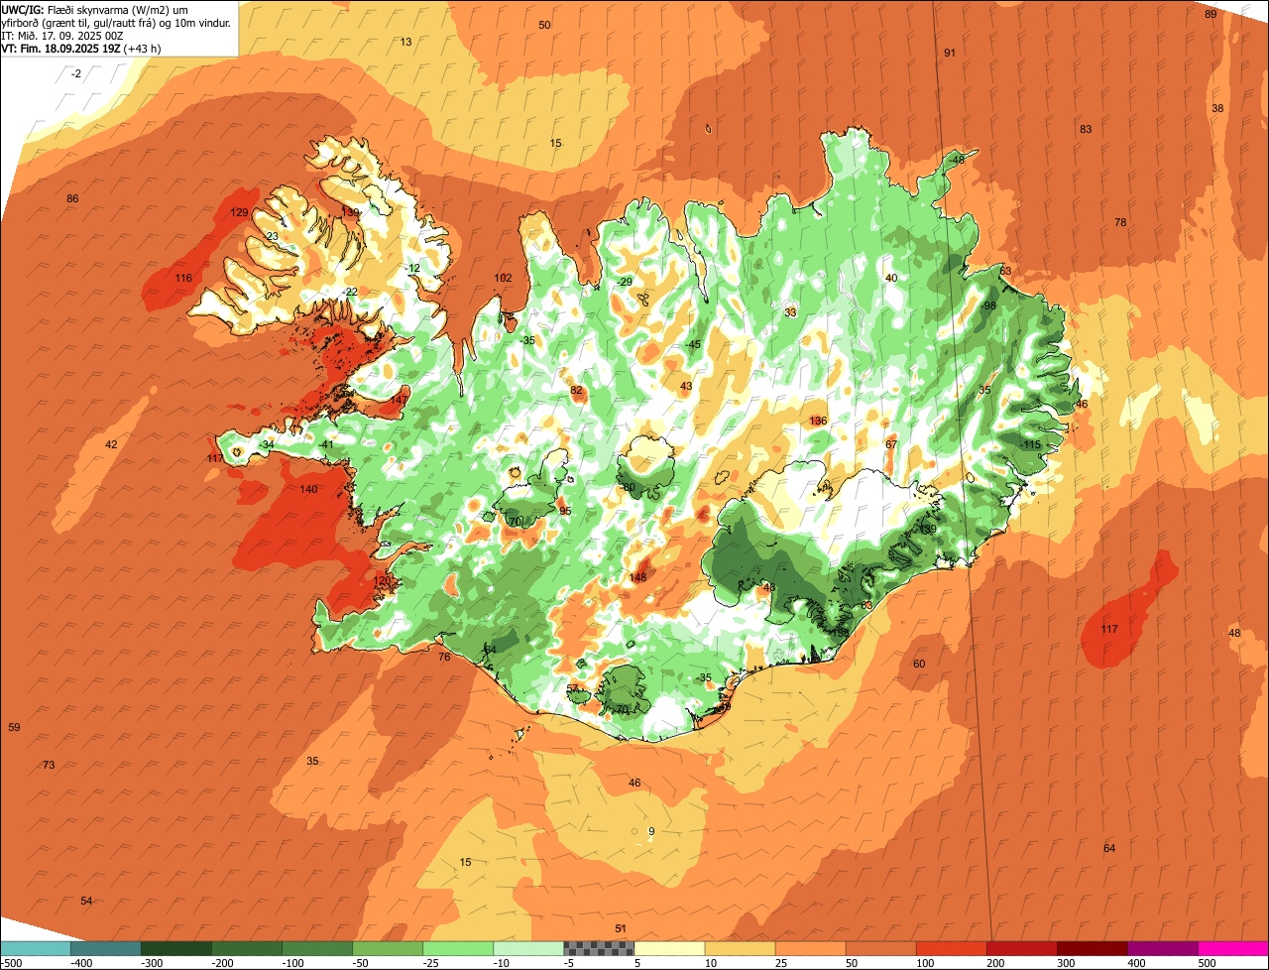The image size is (1269, 970).
Task: Pick the orange swatch between 50 and 100
Action: [881, 948]
